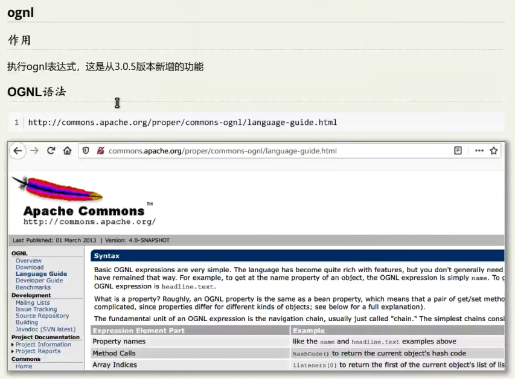This screenshot has height=379, width=515.
Task: Open the Developer Guide link
Action: click(39, 281)
